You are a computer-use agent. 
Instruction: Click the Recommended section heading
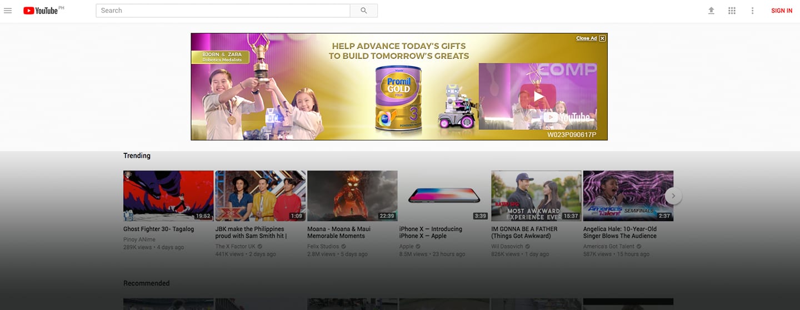(x=147, y=283)
